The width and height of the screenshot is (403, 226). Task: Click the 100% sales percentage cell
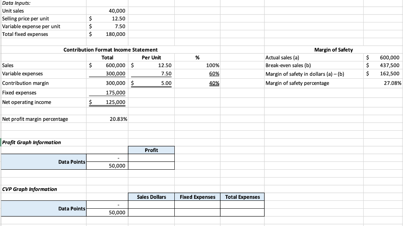pyautogui.click(x=213, y=65)
